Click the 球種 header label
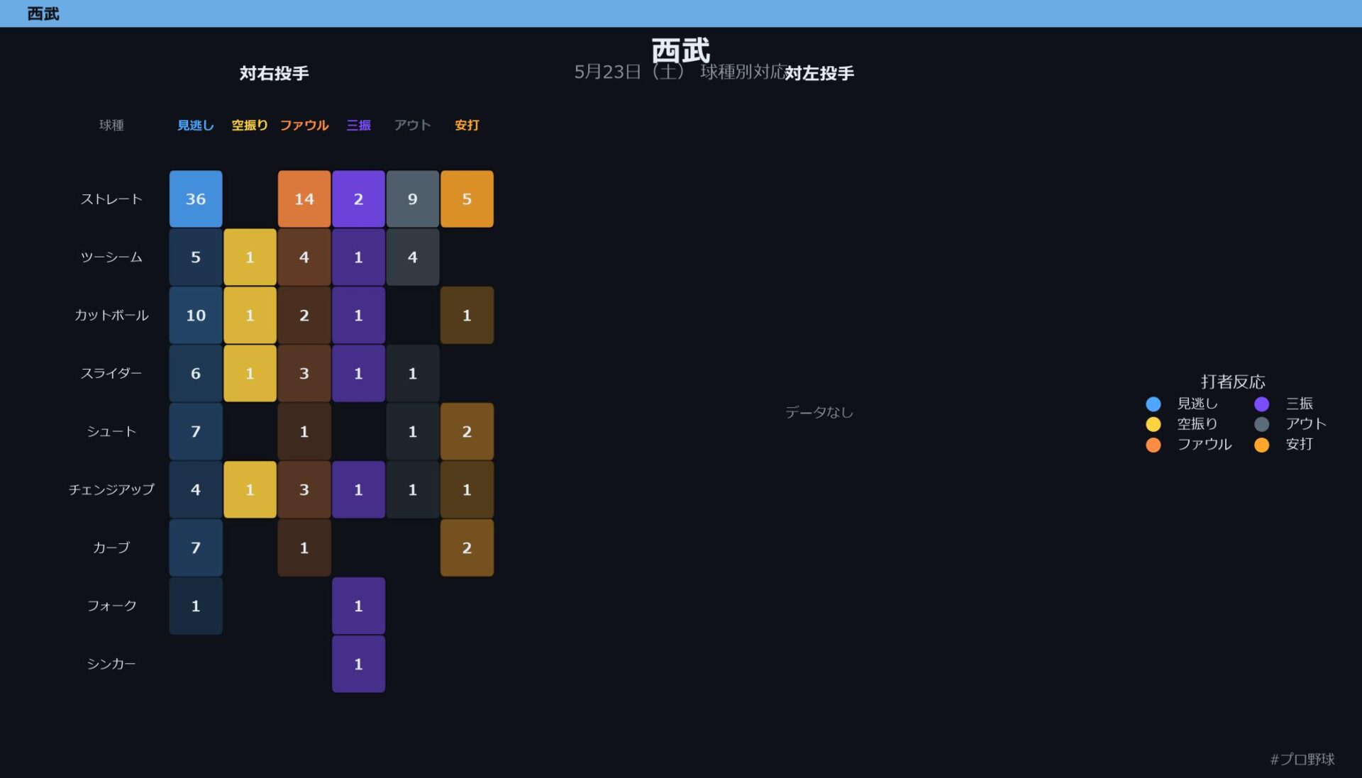 pos(111,126)
